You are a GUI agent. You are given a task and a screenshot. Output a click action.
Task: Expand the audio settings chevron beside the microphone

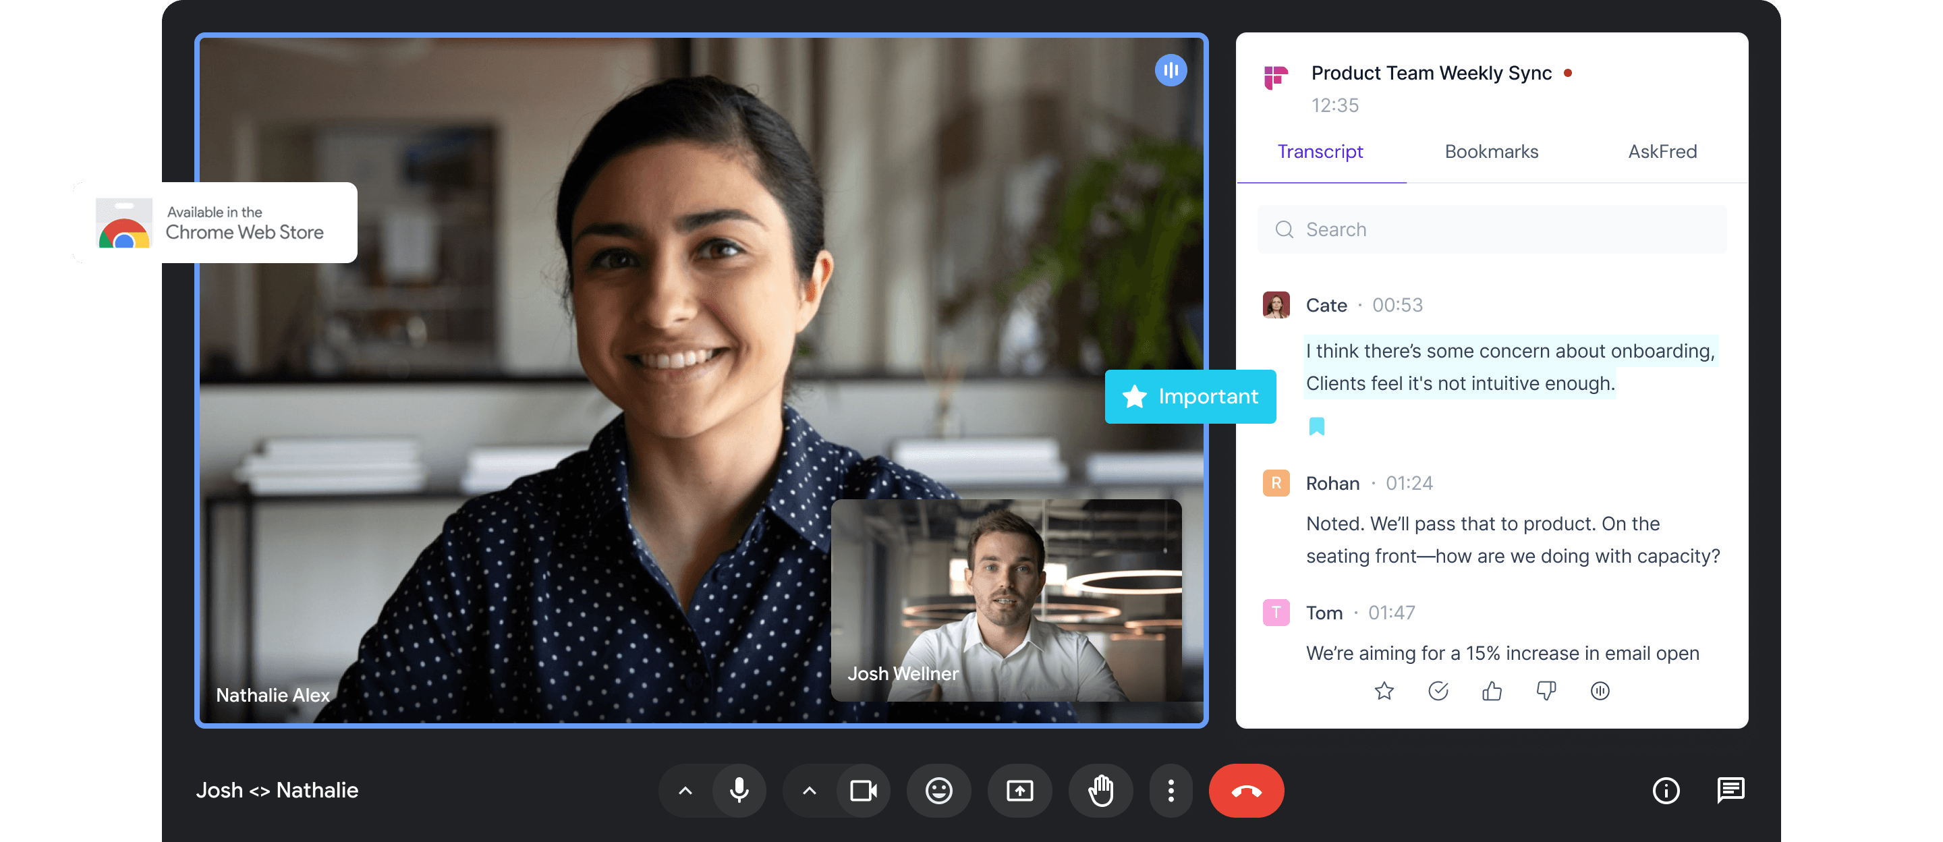pos(685,790)
